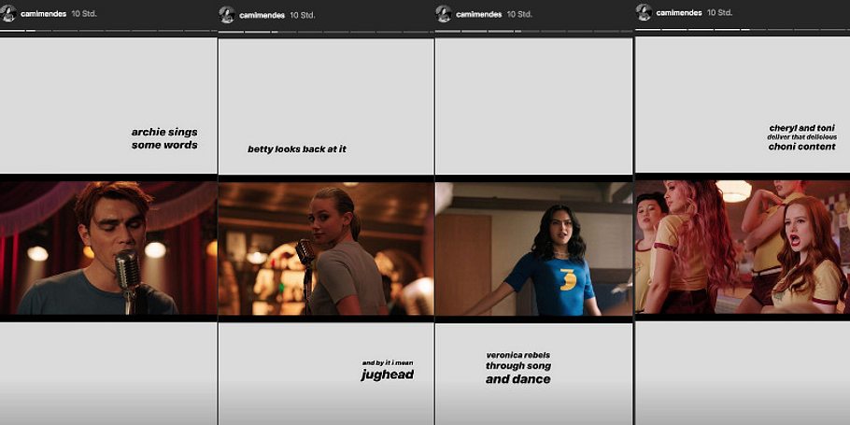Open the Archie singing at microphone image
Screen dimensions: 850x425
[108, 248]
